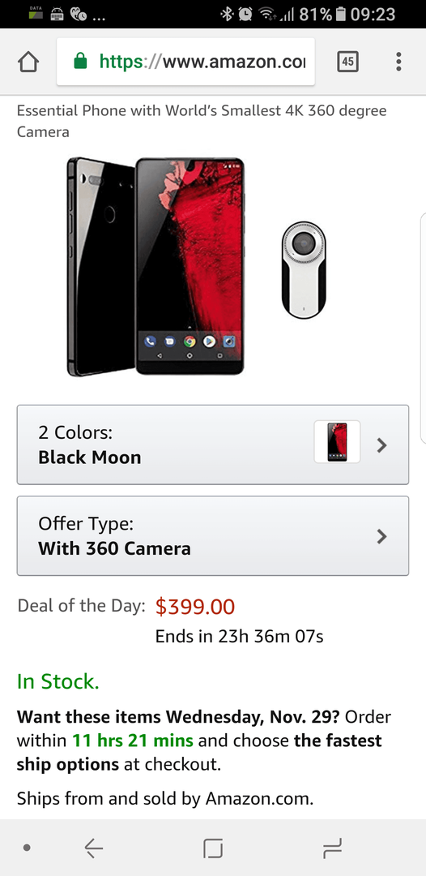Tap the Bluetooth icon in status bar
The width and height of the screenshot is (426, 876).
227,14
